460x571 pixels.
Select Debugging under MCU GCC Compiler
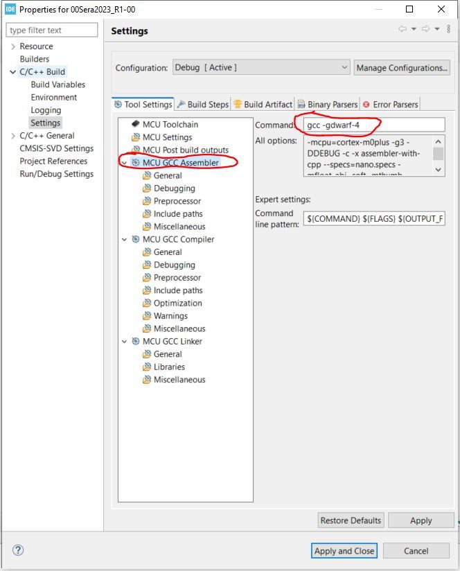[175, 265]
